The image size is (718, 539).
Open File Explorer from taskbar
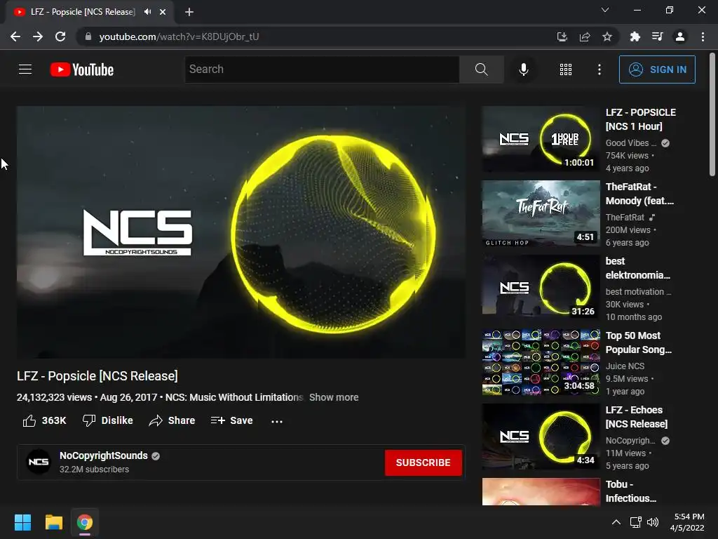pos(53,522)
